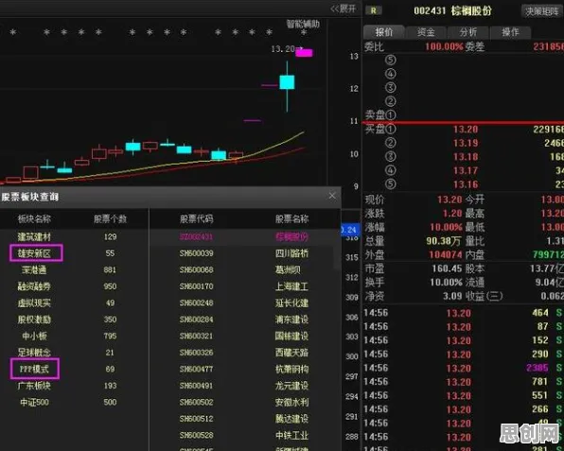
Task: Select stock 杭萧钢构
Action: 291,369
